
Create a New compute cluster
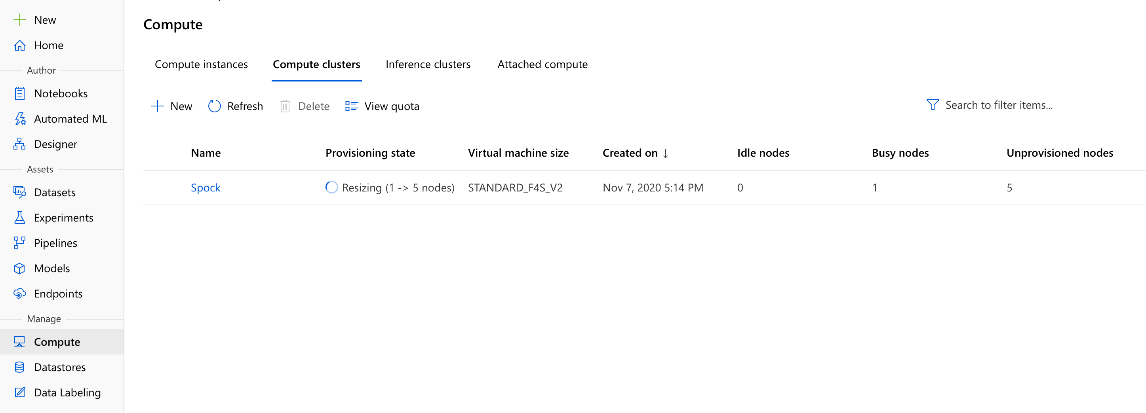pyautogui.click(x=172, y=106)
